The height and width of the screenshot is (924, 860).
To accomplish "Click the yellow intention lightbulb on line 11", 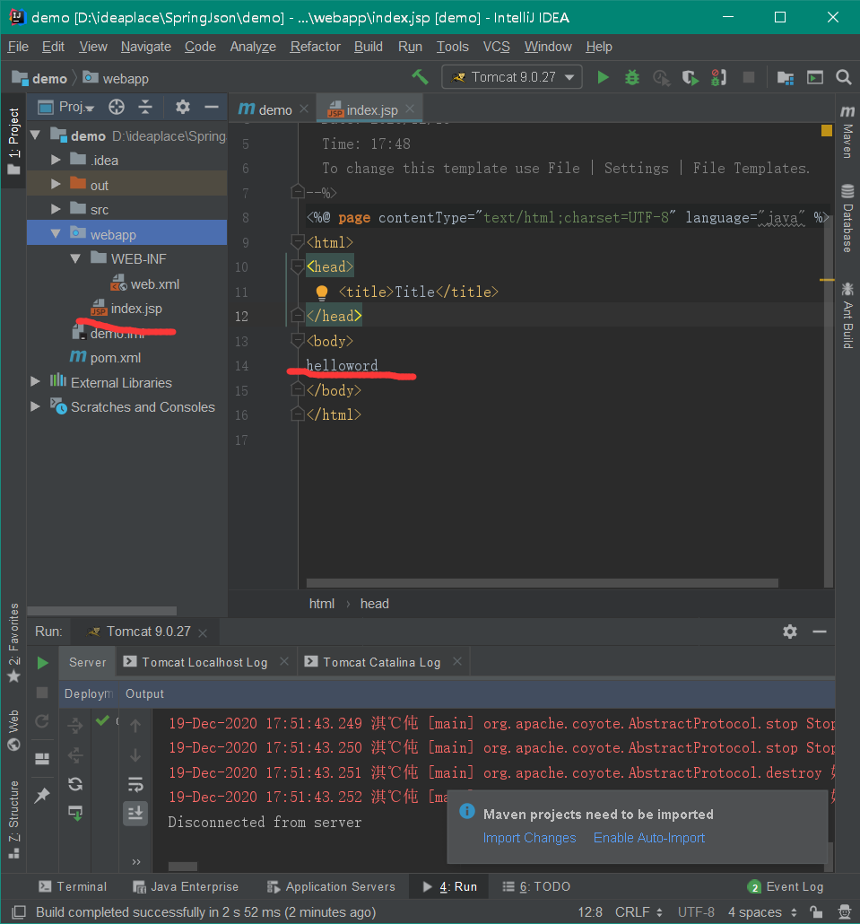I will click(322, 292).
